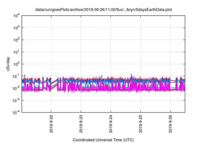The width and height of the screenshot is (204, 143).
Task: Click the 2019-9-25 date tick label
Action: pyautogui.click(x=141, y=124)
